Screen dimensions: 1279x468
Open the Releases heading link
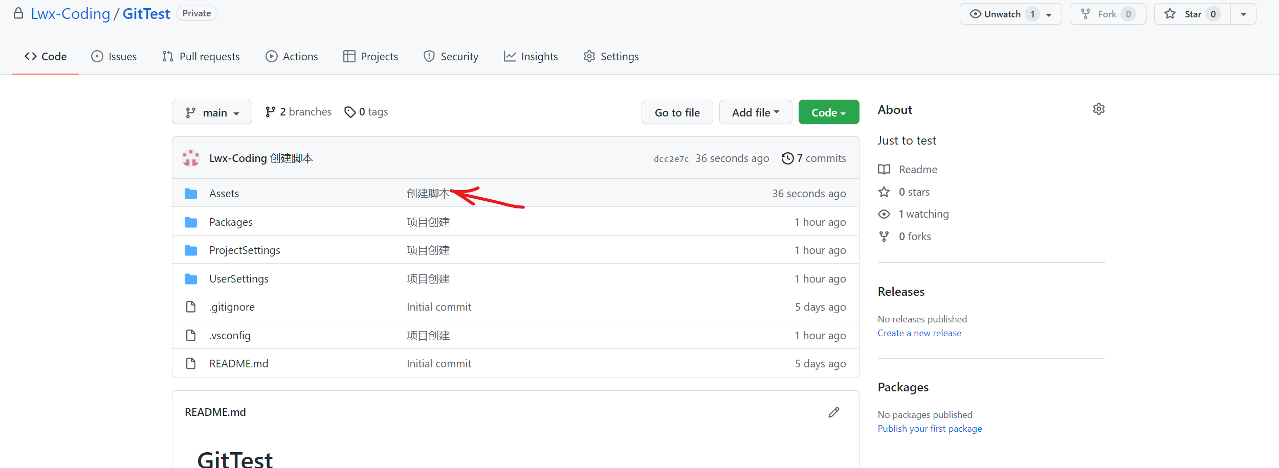pyautogui.click(x=901, y=292)
